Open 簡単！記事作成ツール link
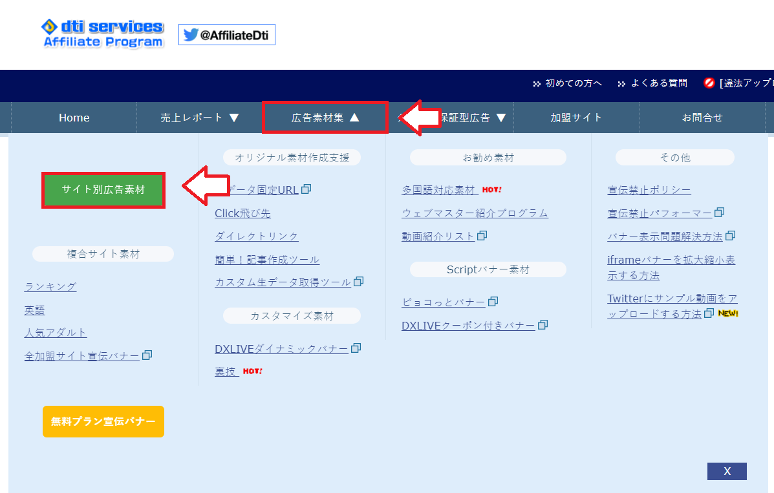The image size is (774, 493). pos(267,260)
